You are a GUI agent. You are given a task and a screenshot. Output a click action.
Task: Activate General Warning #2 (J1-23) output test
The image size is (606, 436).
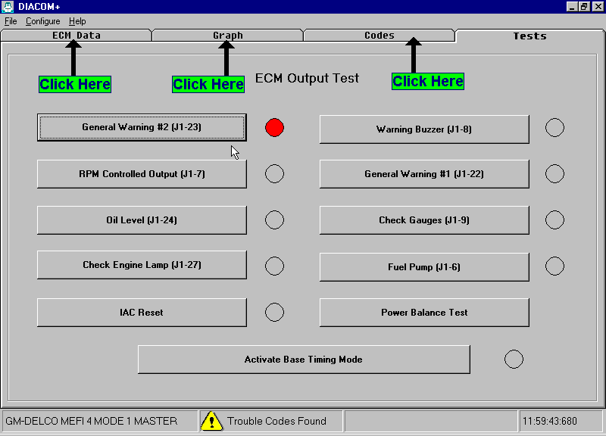142,127
